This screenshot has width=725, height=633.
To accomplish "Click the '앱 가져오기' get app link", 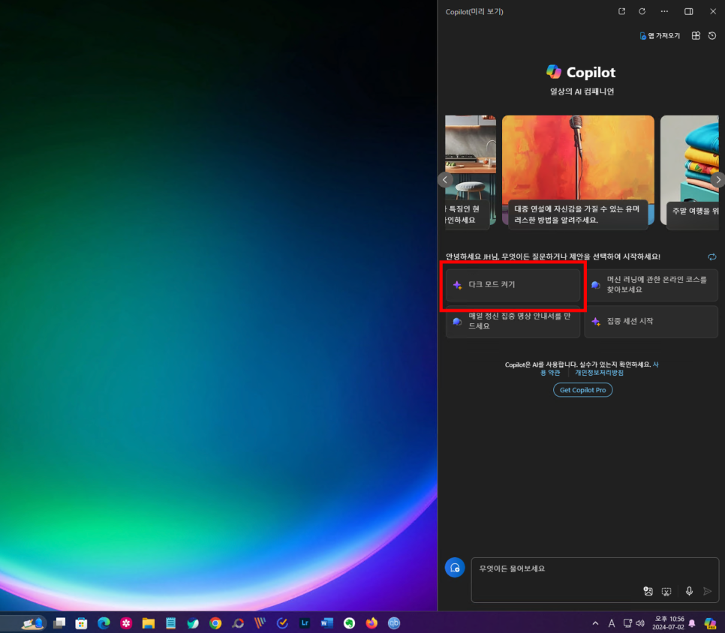I will click(x=660, y=35).
